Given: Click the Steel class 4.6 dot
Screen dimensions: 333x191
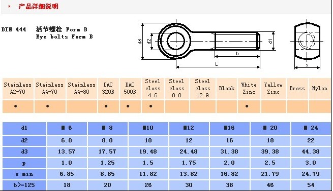Looking at the screenshot, I should [151, 106].
